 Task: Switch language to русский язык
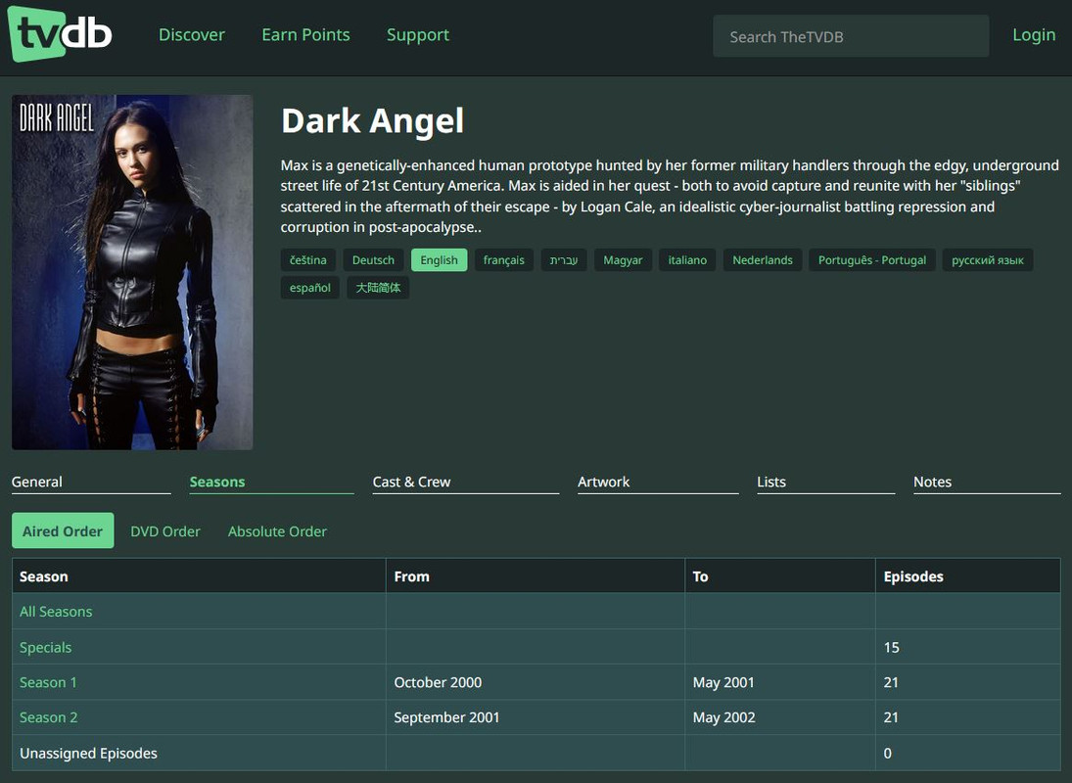pyautogui.click(x=987, y=260)
